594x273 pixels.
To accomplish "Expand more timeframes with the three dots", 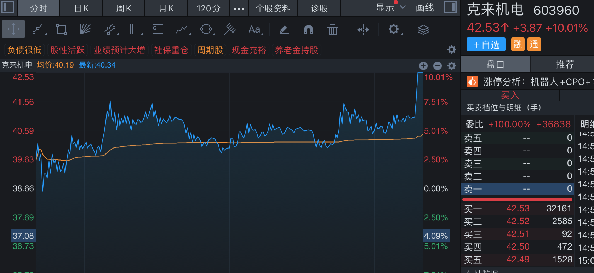I will coord(239,8).
